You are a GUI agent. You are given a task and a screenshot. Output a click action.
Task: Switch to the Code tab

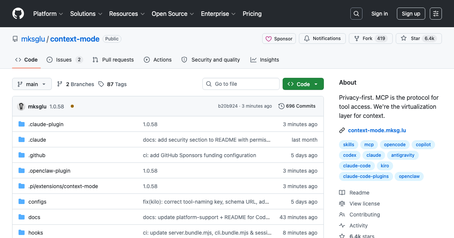(x=26, y=60)
